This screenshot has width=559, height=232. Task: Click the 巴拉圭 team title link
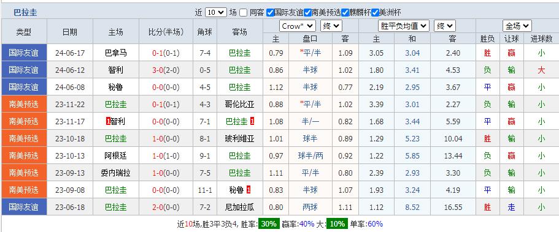[25, 13]
